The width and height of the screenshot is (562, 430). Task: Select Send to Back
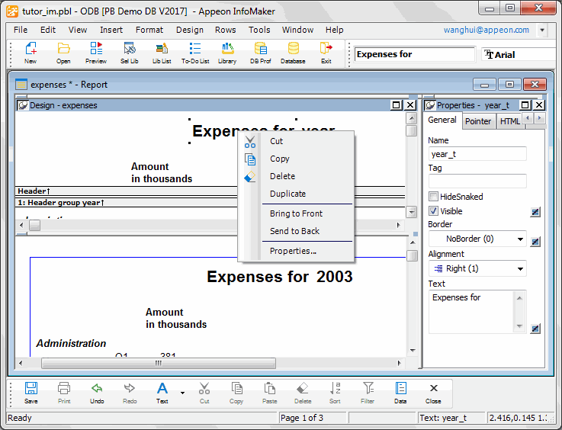coord(294,231)
